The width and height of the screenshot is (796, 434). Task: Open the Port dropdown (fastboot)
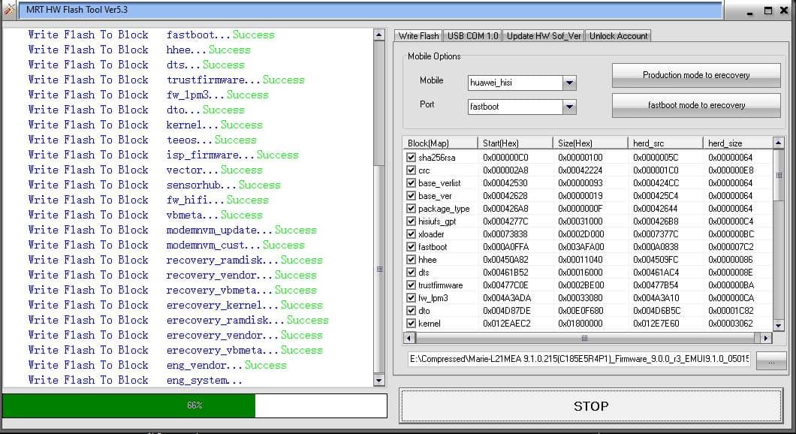pyautogui.click(x=569, y=107)
